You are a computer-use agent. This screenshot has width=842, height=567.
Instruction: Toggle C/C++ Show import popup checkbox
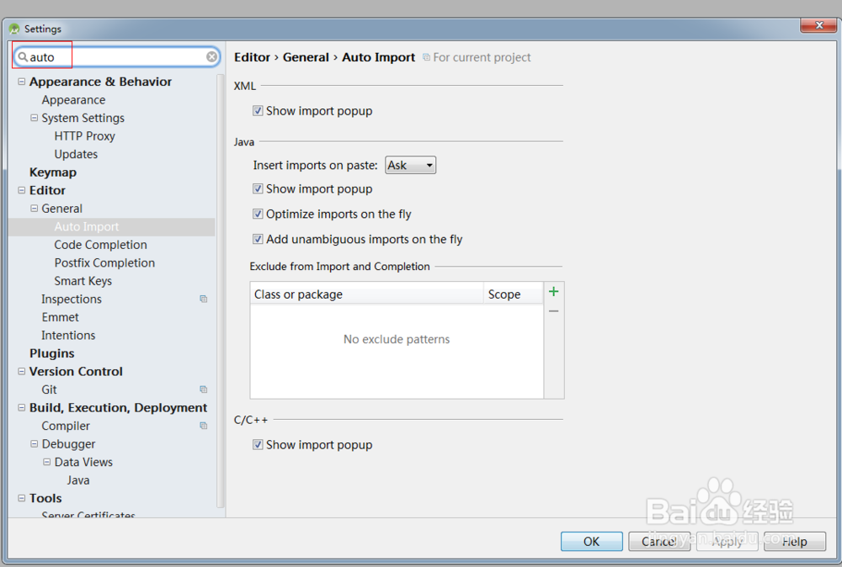(x=258, y=445)
